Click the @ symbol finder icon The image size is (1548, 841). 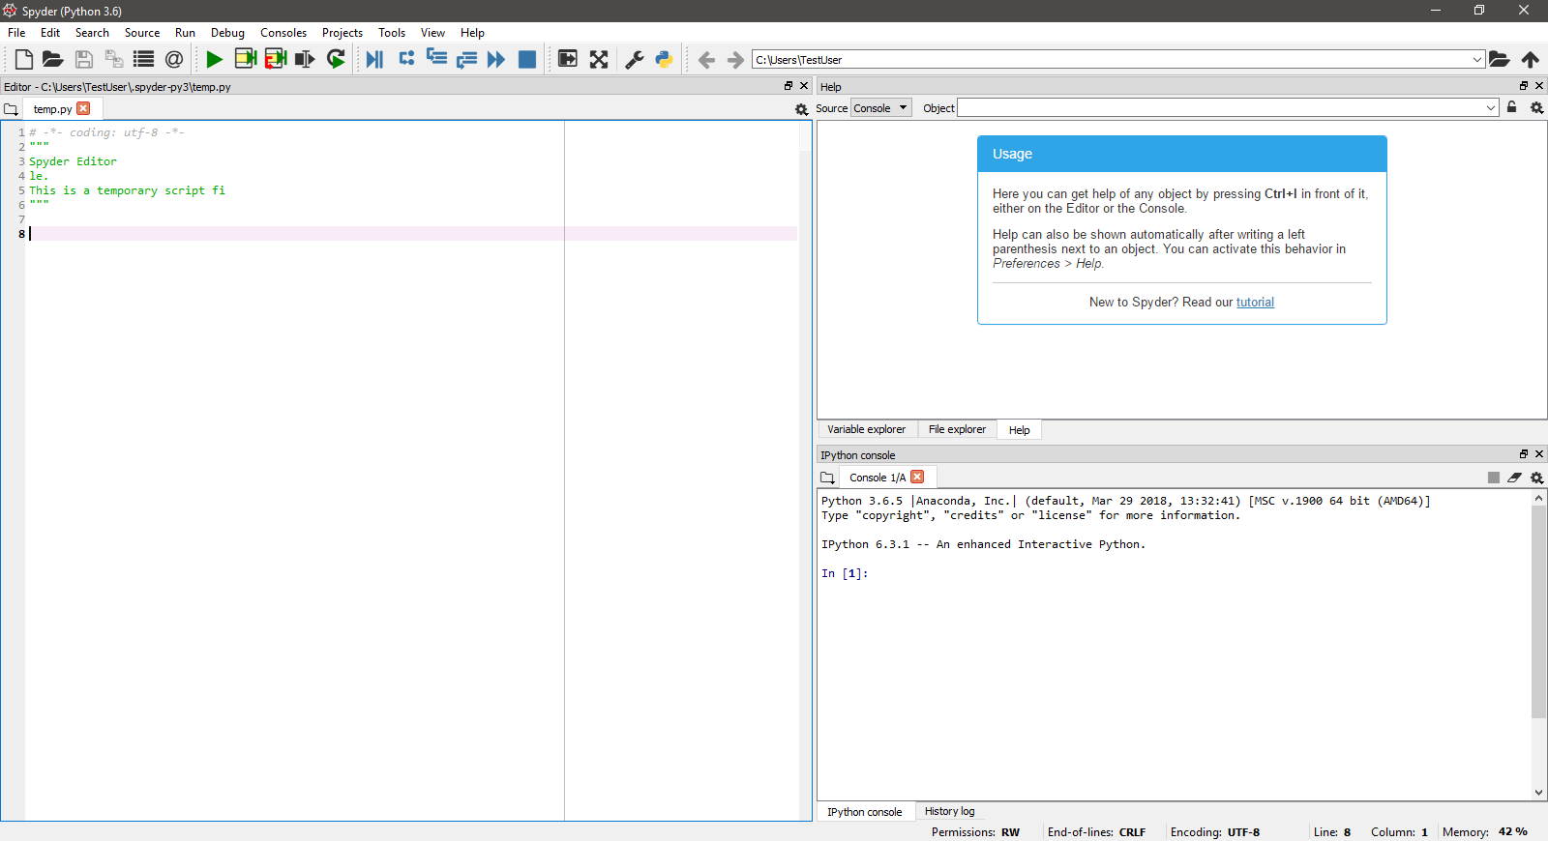pyautogui.click(x=174, y=59)
